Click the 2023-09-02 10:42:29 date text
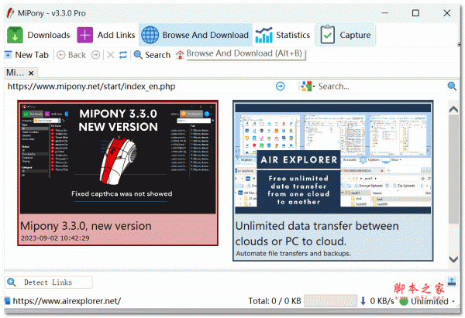The width and height of the screenshot is (465, 318). tap(55, 238)
